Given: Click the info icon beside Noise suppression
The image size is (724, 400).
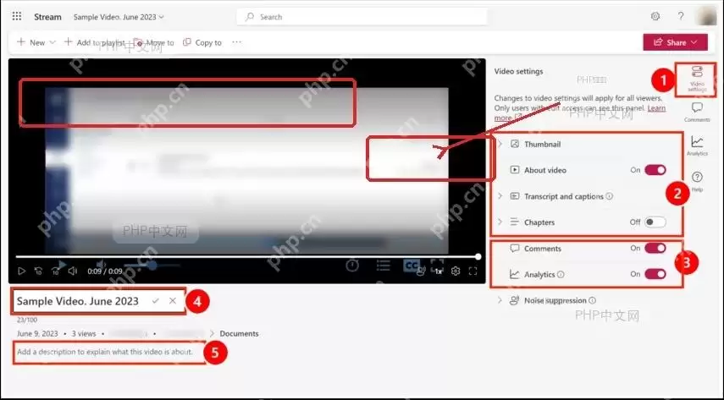Looking at the screenshot, I should pos(593,300).
